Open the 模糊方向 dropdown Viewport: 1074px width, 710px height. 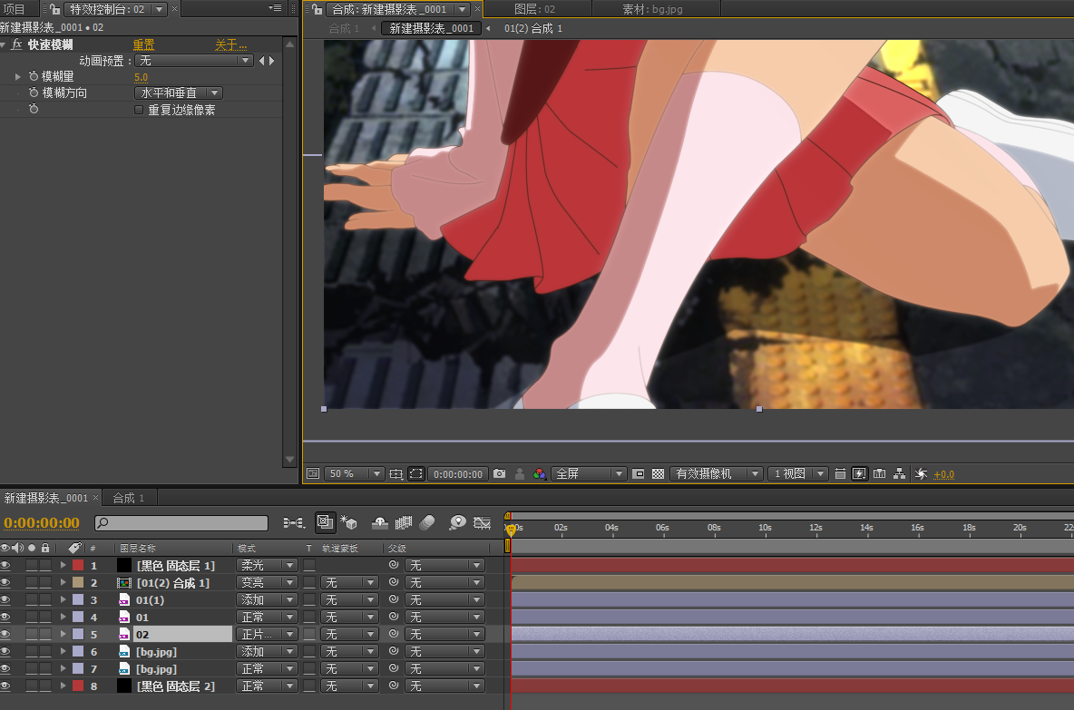pos(180,93)
